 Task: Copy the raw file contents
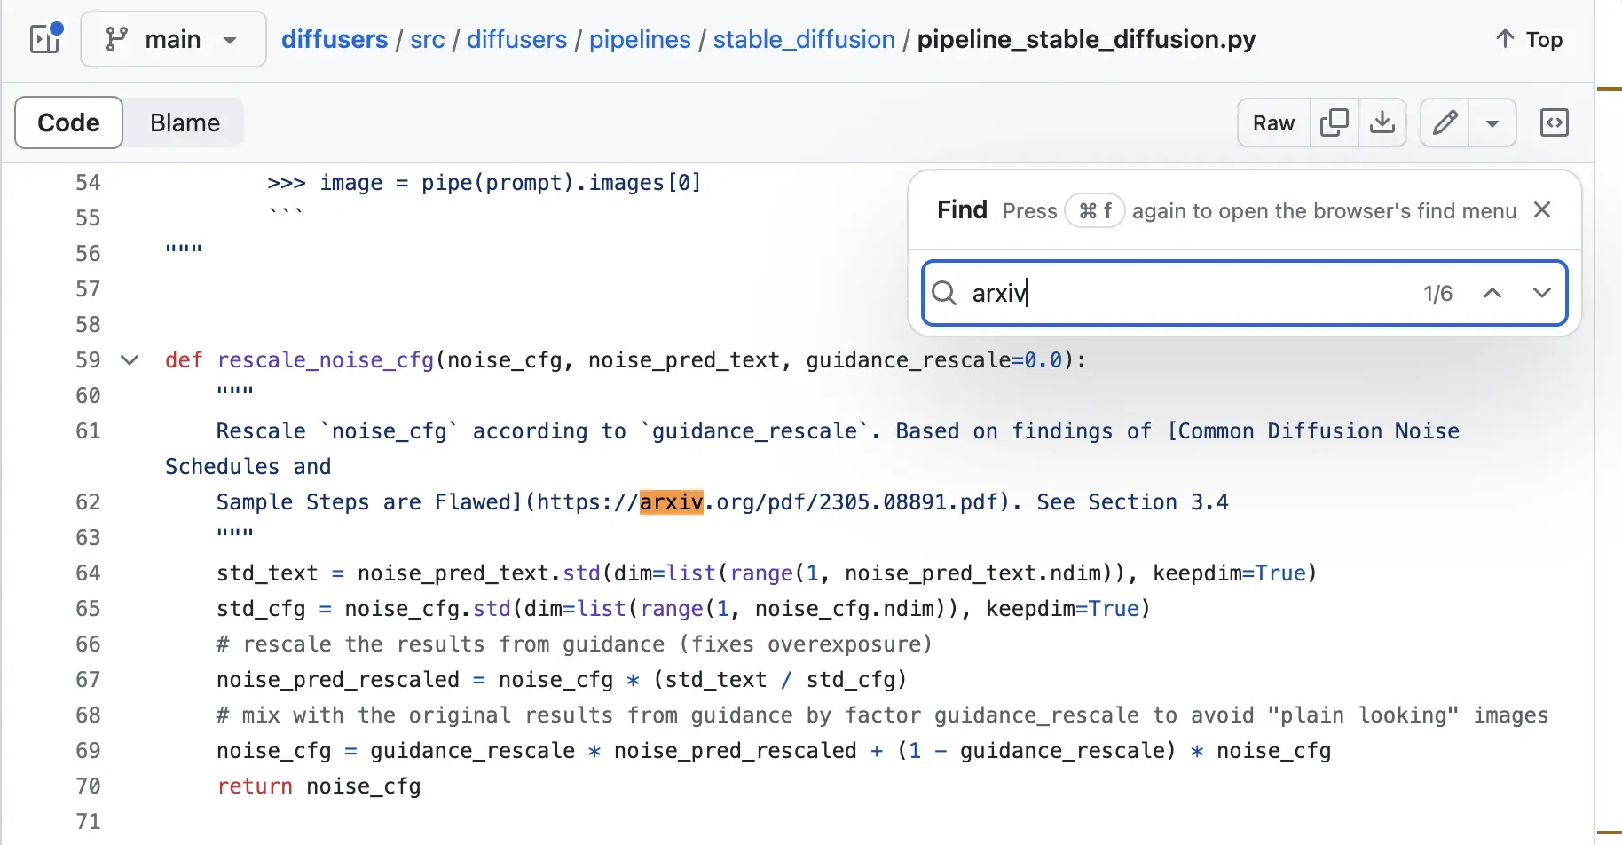[1334, 122]
